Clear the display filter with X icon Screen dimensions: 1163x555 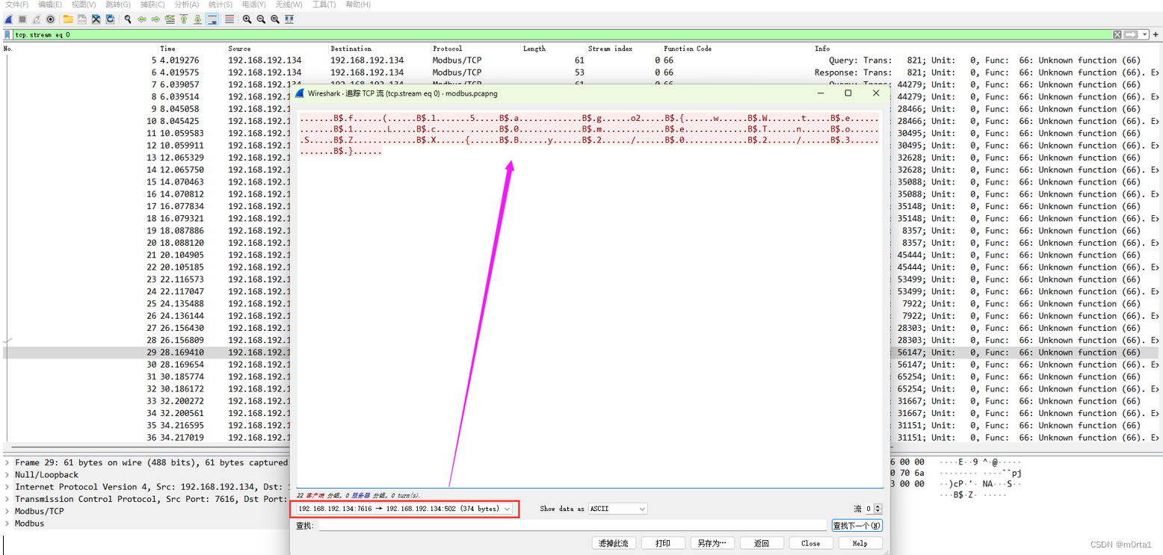(x=1117, y=35)
